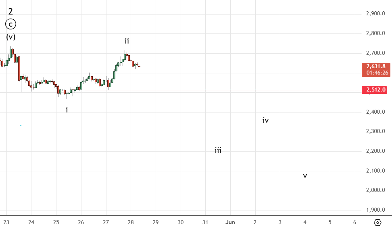Select the lowercase "v" wave label
The width and height of the screenshot is (392, 229).
click(305, 176)
